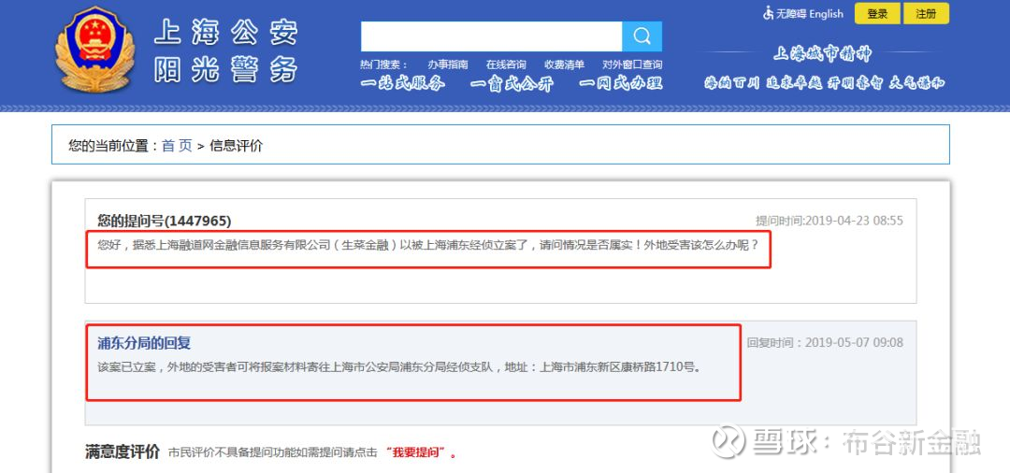The width and height of the screenshot is (1010, 473).
Task: Click the 登录 login button
Action: tap(877, 13)
